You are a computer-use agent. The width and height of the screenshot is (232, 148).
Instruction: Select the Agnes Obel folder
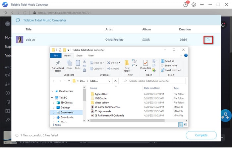coord(101,94)
